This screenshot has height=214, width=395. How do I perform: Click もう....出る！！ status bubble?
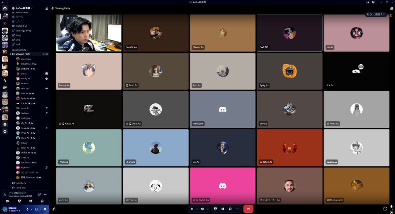(376, 14)
